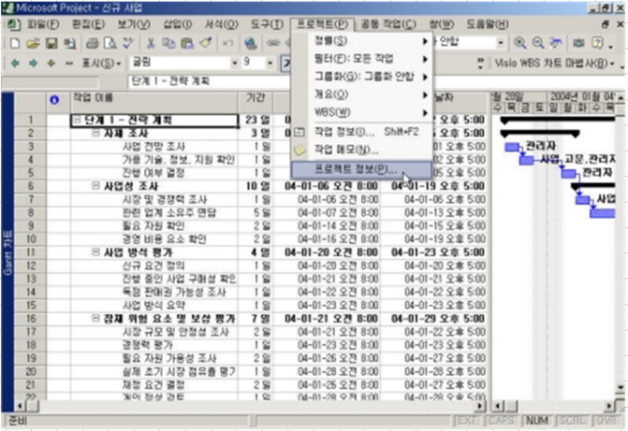Show subtasks with plus icon
This screenshot has height=431, width=628.
[51, 63]
